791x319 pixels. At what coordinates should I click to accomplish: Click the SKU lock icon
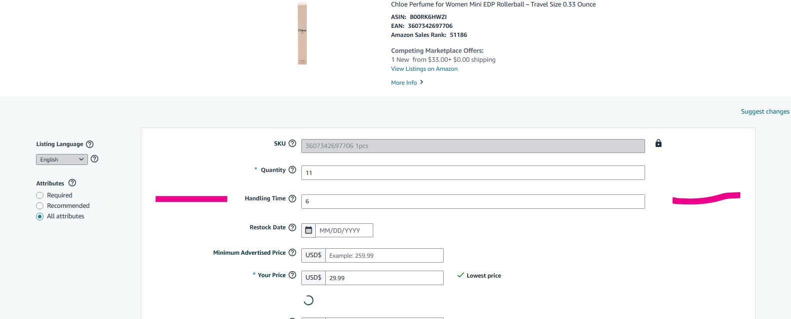659,144
